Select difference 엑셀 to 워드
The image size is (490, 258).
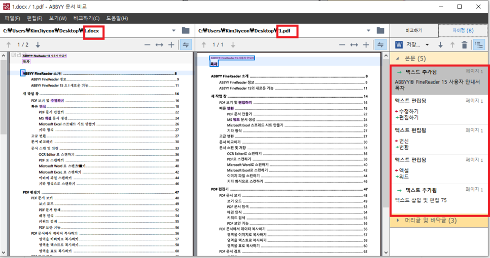[439, 169]
